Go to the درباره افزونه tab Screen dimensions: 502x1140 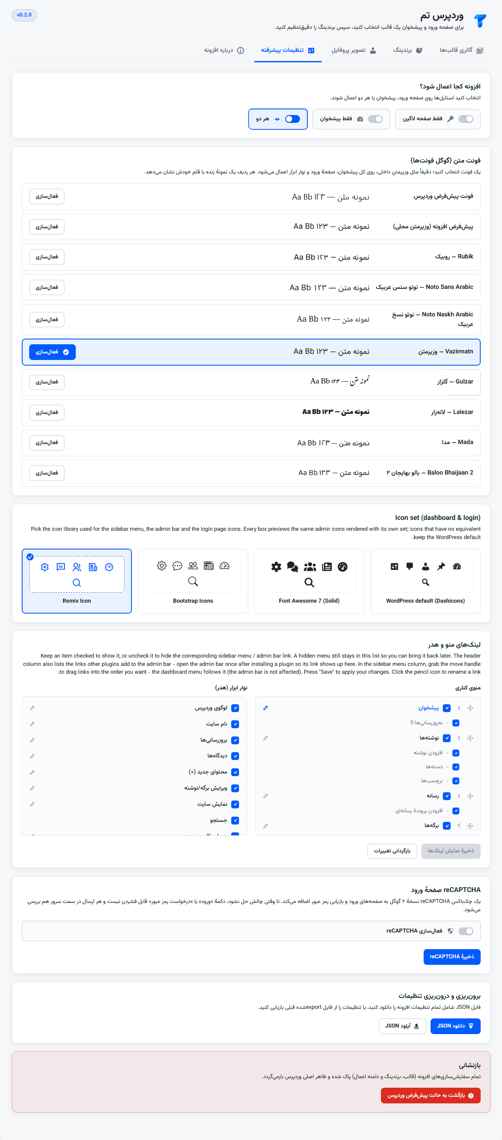coord(224,50)
